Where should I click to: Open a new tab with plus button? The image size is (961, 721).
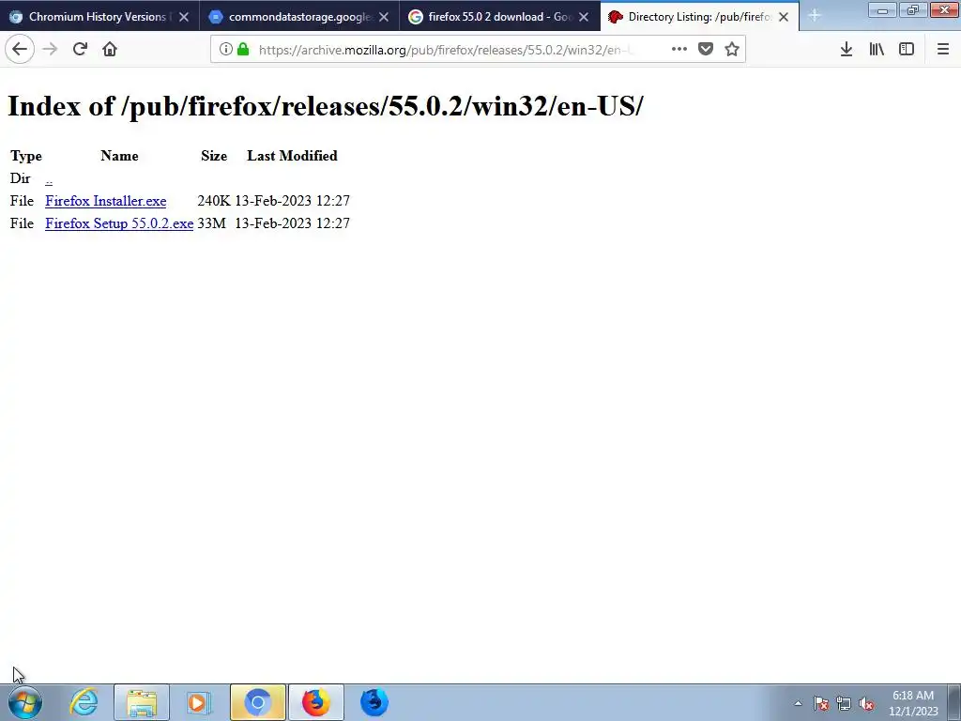click(815, 16)
